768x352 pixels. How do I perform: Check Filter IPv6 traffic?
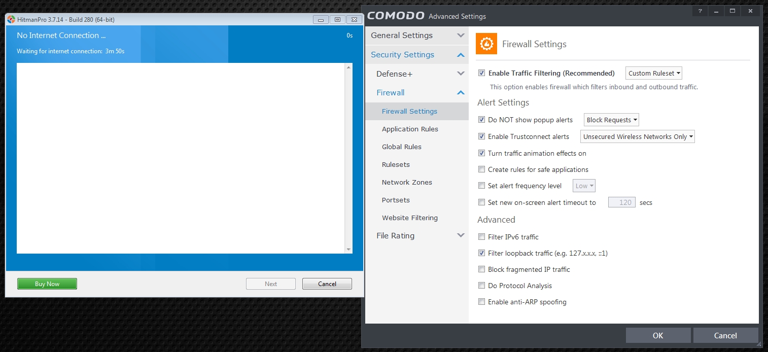tap(482, 237)
